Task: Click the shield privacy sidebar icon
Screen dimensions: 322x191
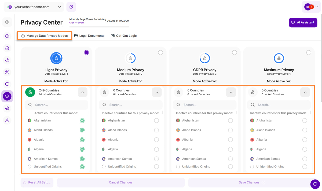Action: [x=7, y=96]
